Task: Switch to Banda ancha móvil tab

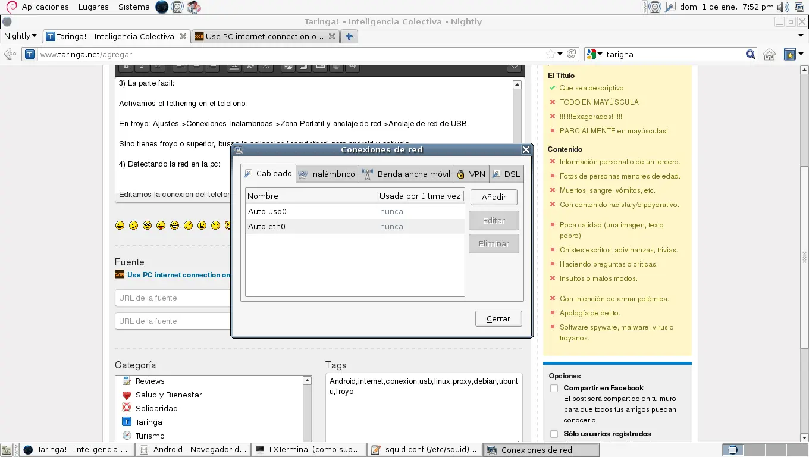Action: 406,174
